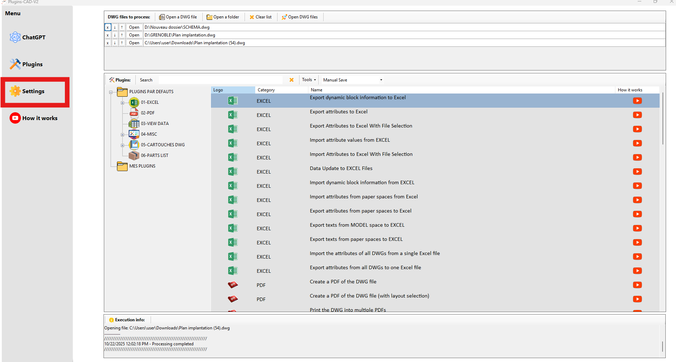The width and height of the screenshot is (676, 362).
Task: Click the Plugins tools icon in menu
Action: [15, 64]
